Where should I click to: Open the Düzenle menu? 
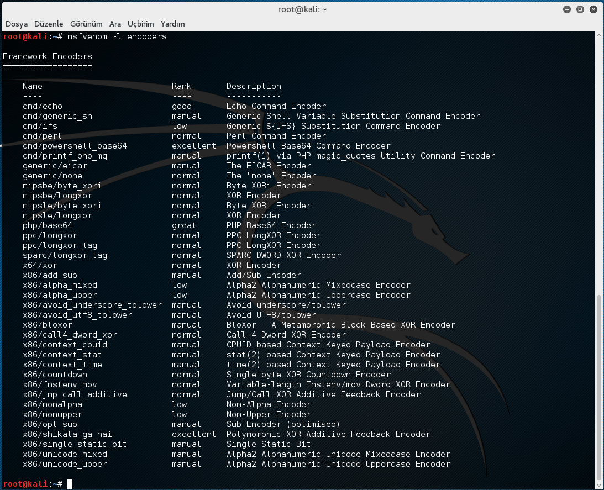click(x=49, y=24)
